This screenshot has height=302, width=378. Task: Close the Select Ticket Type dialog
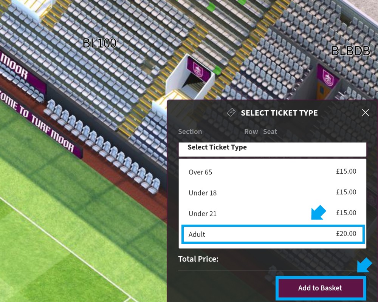coord(365,112)
